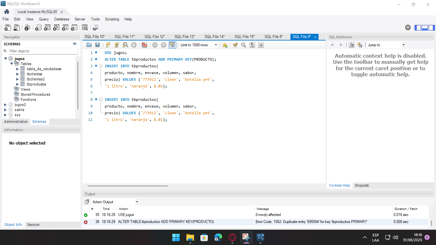Switch to the Administration tab

[16, 122]
